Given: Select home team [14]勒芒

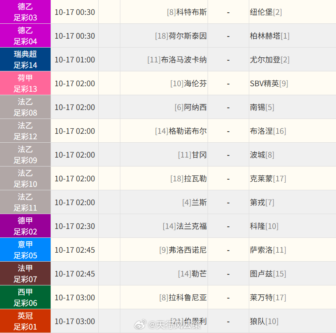Looking at the screenshot, I should (192, 274).
